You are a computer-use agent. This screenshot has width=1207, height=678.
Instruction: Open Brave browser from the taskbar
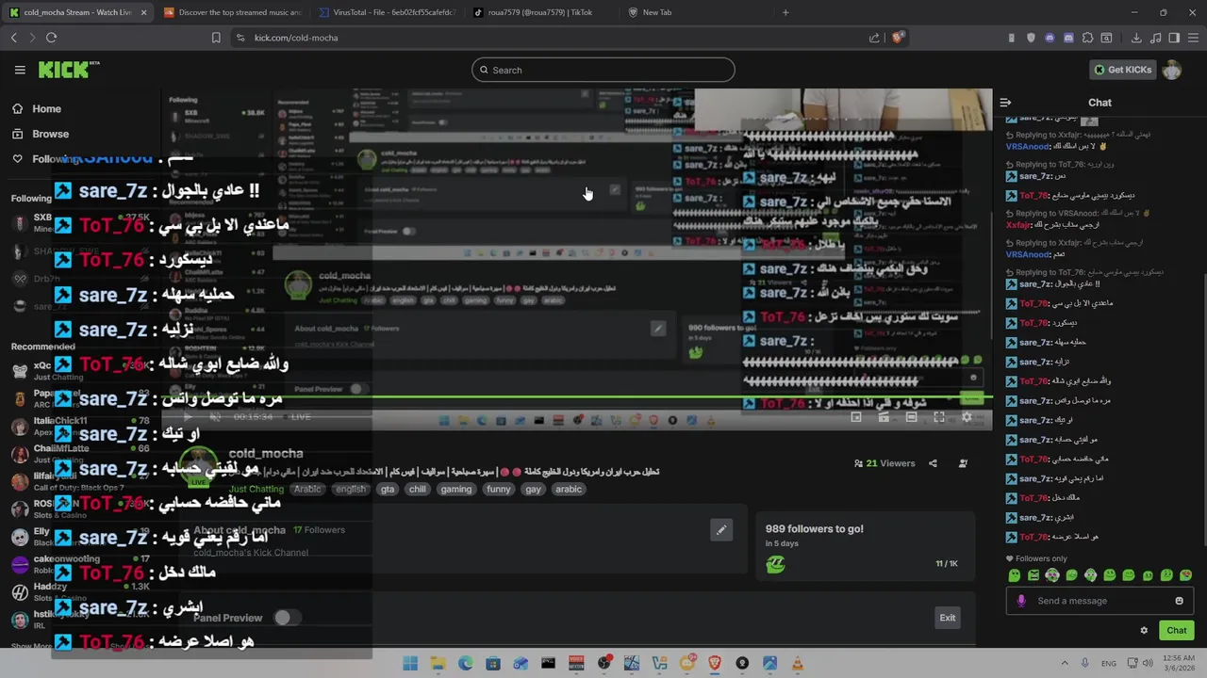pyautogui.click(x=715, y=663)
